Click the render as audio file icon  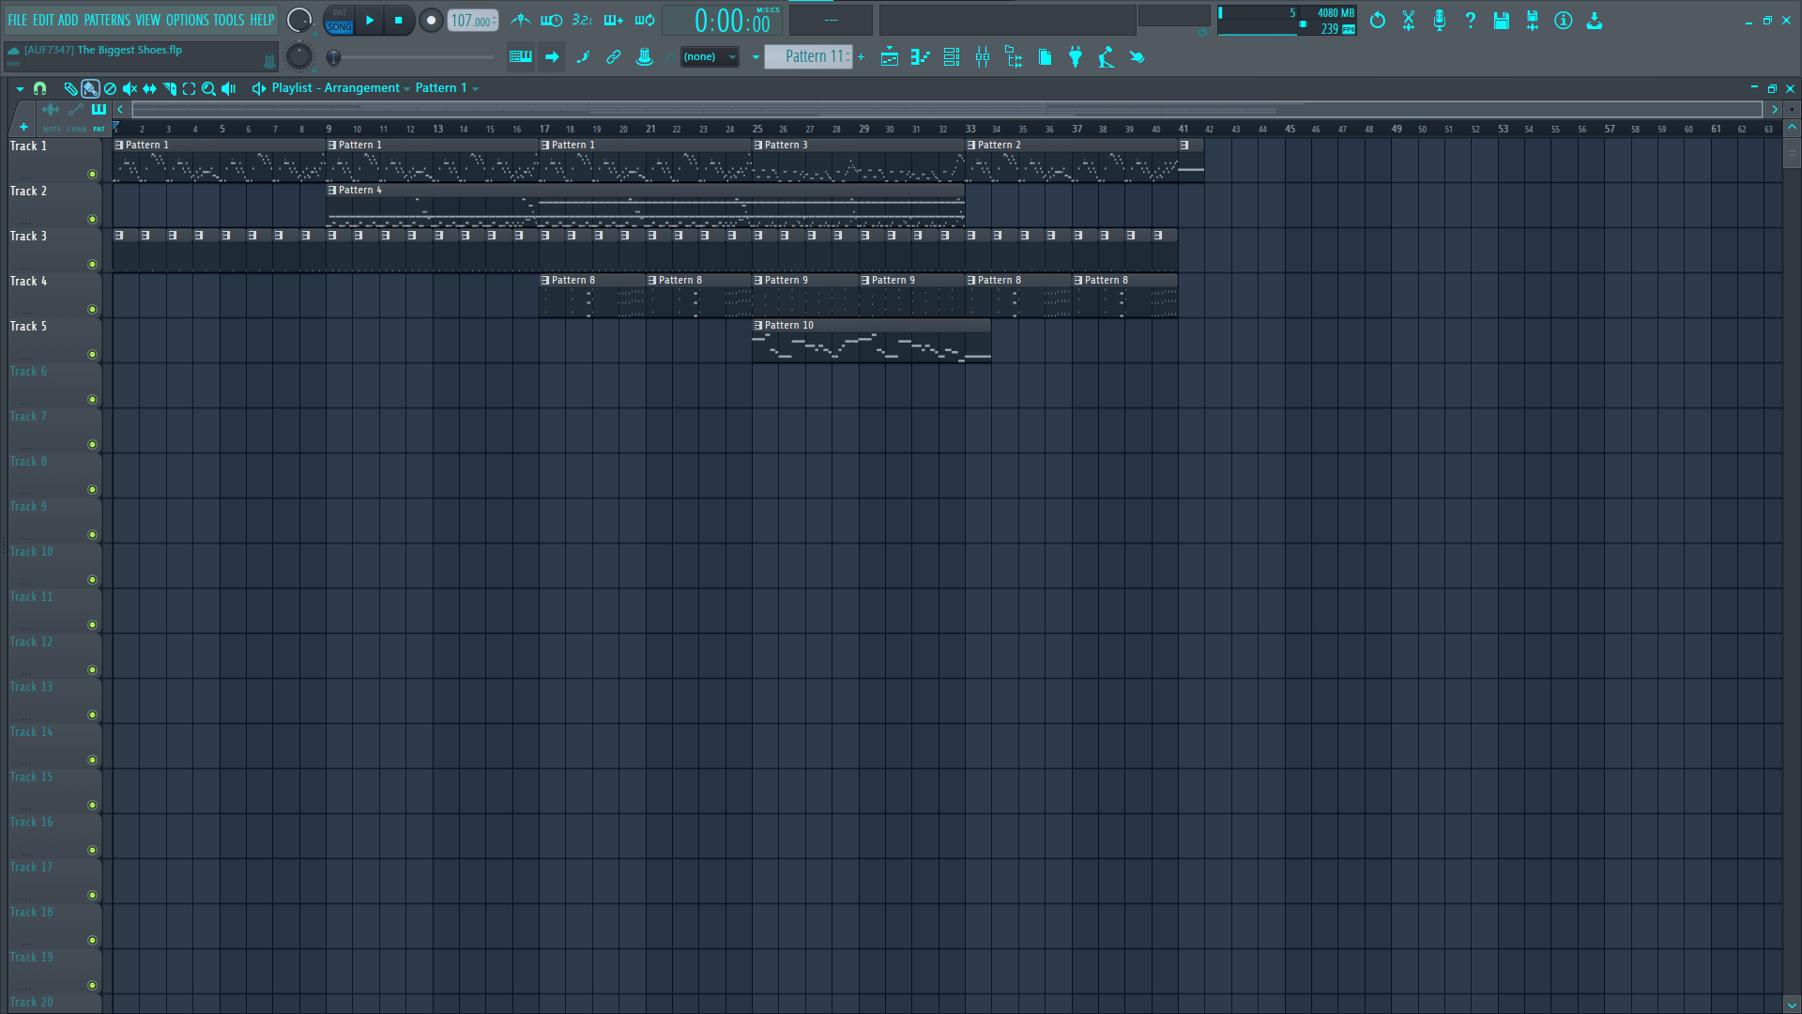pos(1533,20)
